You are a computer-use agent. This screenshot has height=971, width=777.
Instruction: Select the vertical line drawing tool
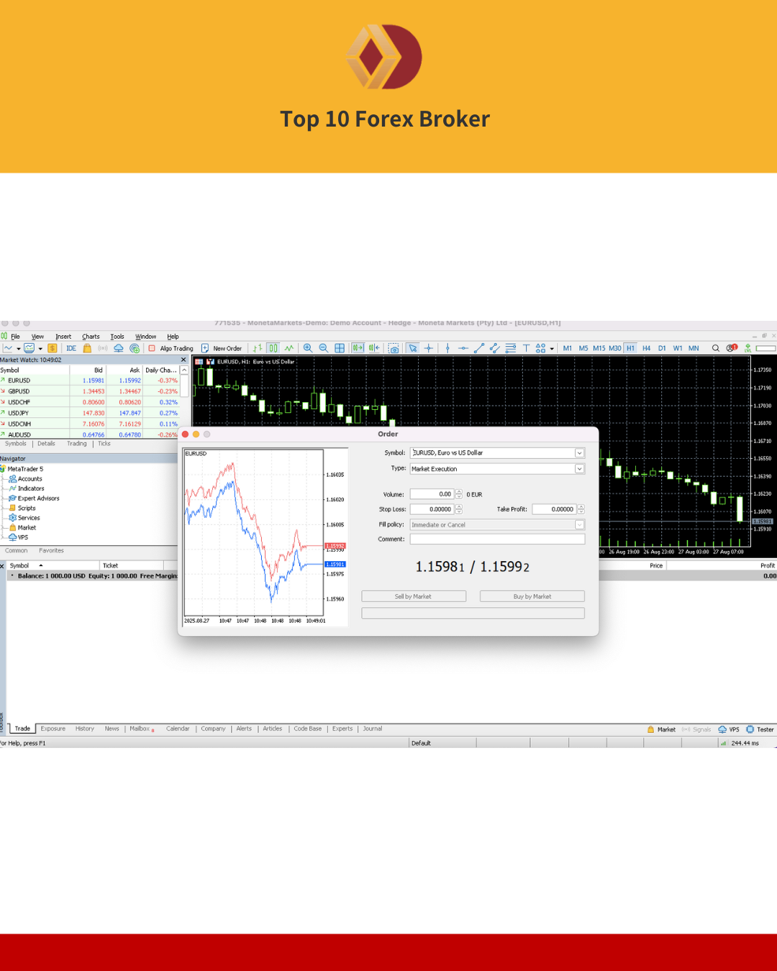pyautogui.click(x=447, y=348)
